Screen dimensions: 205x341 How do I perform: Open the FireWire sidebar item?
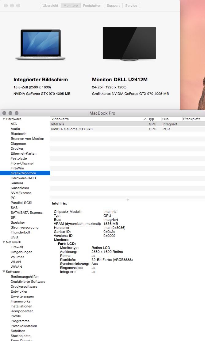click(17, 168)
